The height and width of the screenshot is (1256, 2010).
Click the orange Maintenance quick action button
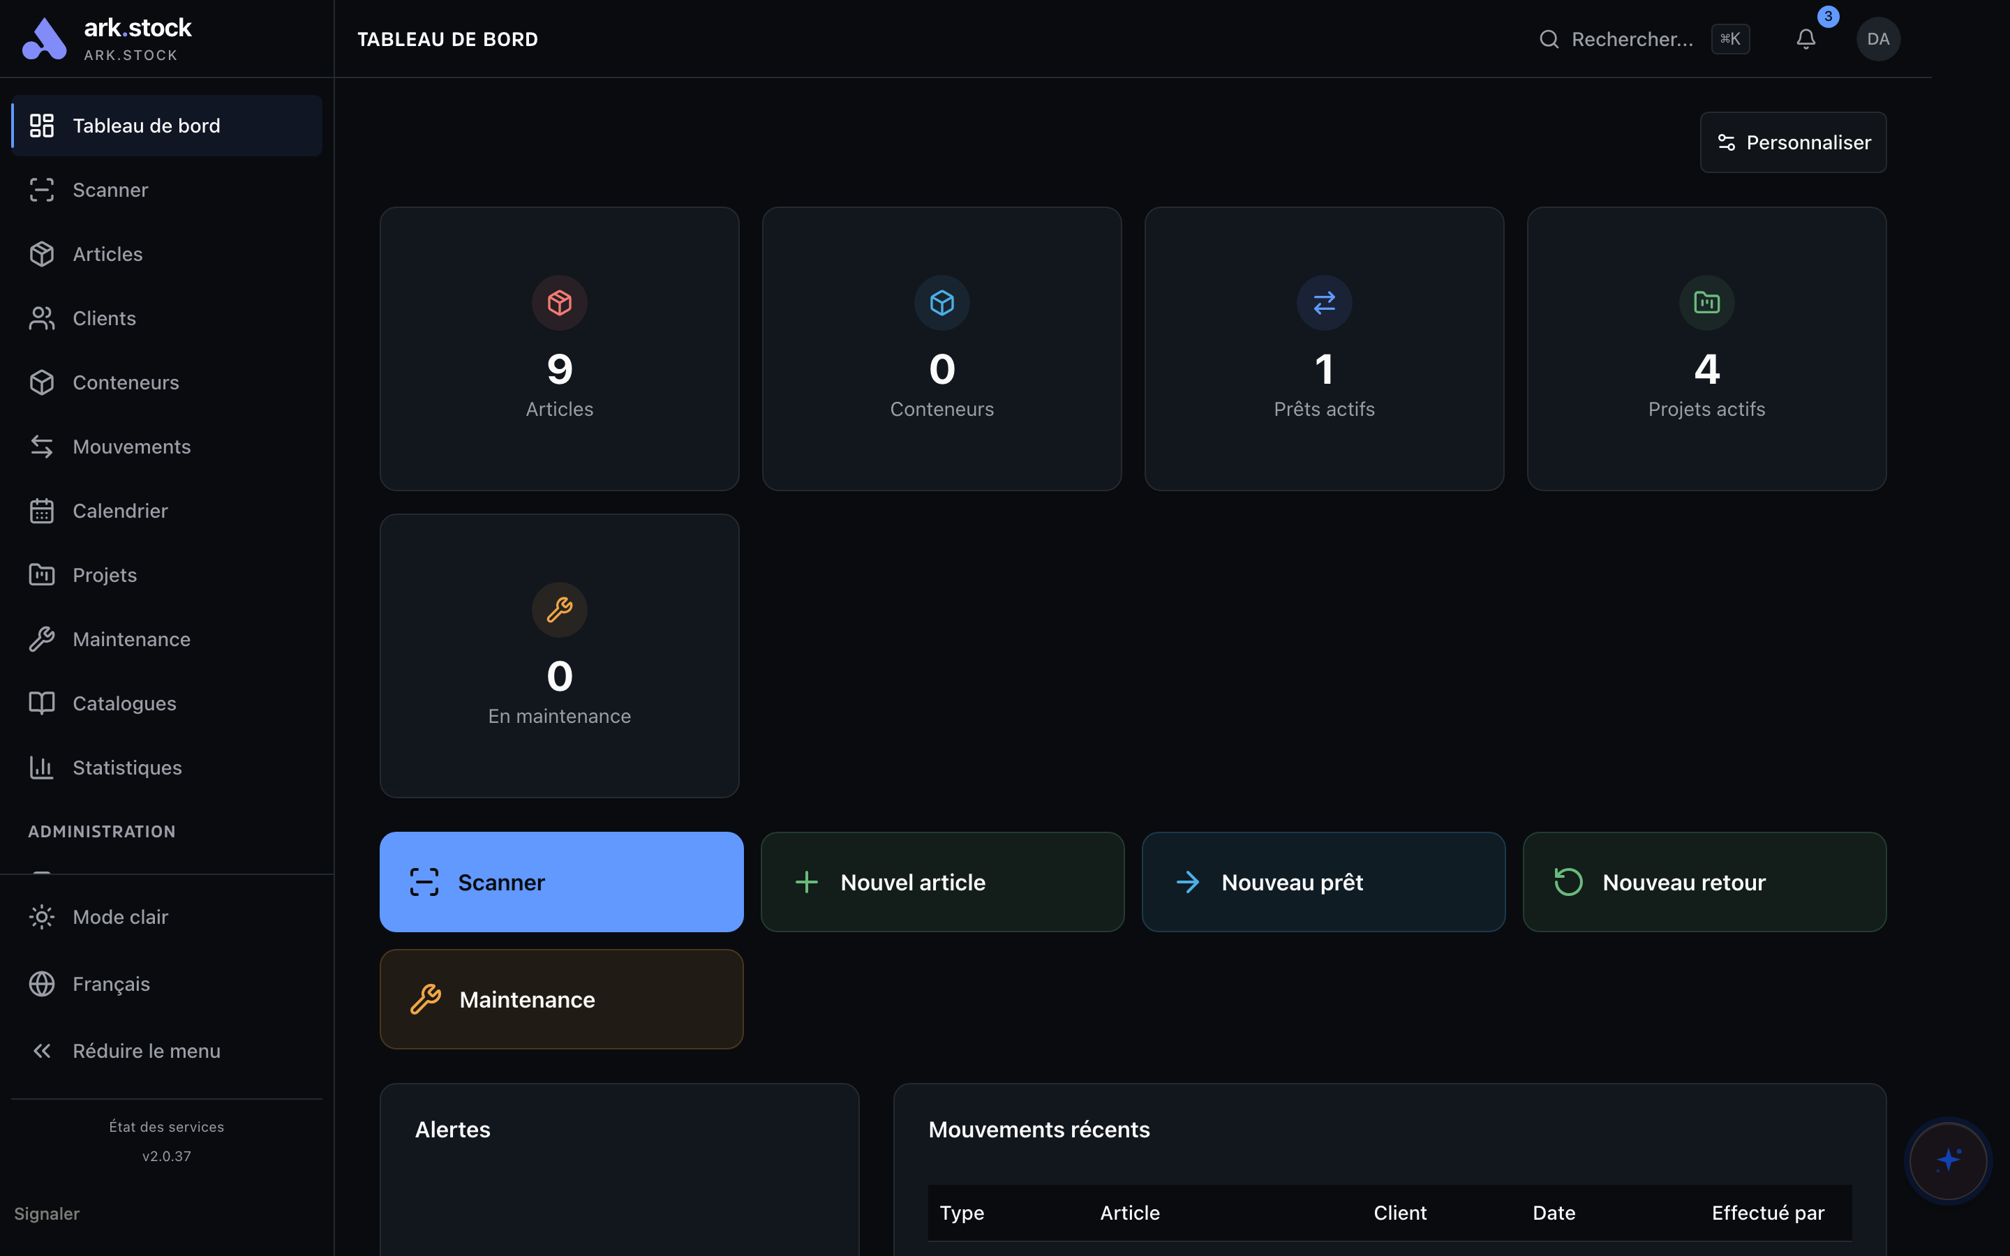(x=561, y=999)
